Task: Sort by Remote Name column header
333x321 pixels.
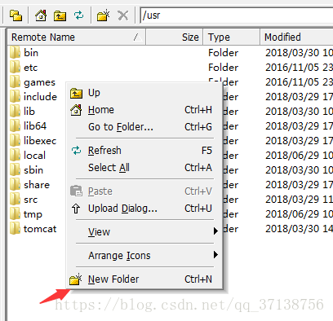Action: click(x=77, y=37)
